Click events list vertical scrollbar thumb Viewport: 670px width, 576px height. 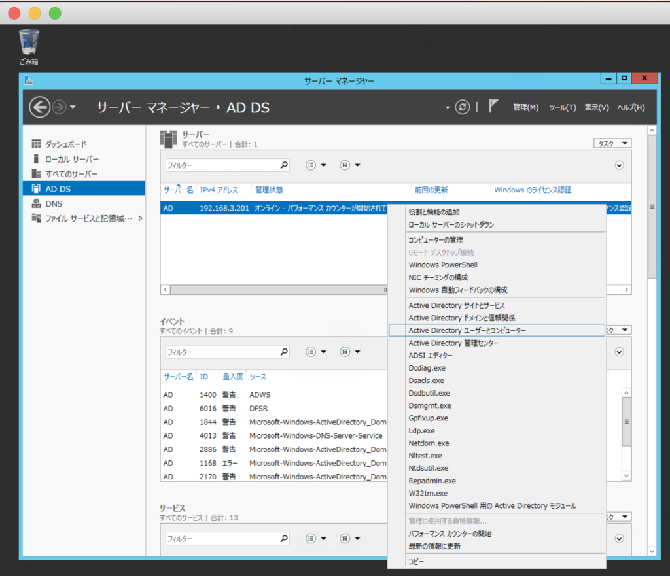pyautogui.click(x=626, y=422)
